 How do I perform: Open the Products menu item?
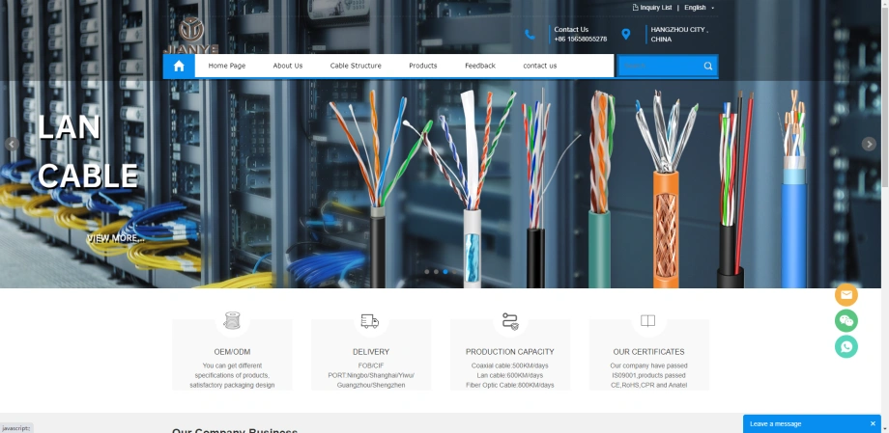coord(423,66)
